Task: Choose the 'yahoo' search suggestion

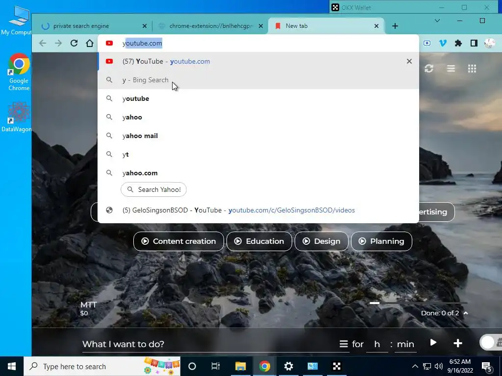Action: (x=258, y=117)
